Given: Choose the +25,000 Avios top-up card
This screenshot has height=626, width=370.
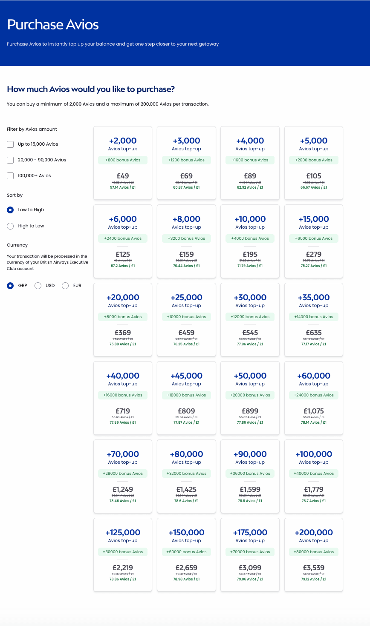Looking at the screenshot, I should point(186,319).
